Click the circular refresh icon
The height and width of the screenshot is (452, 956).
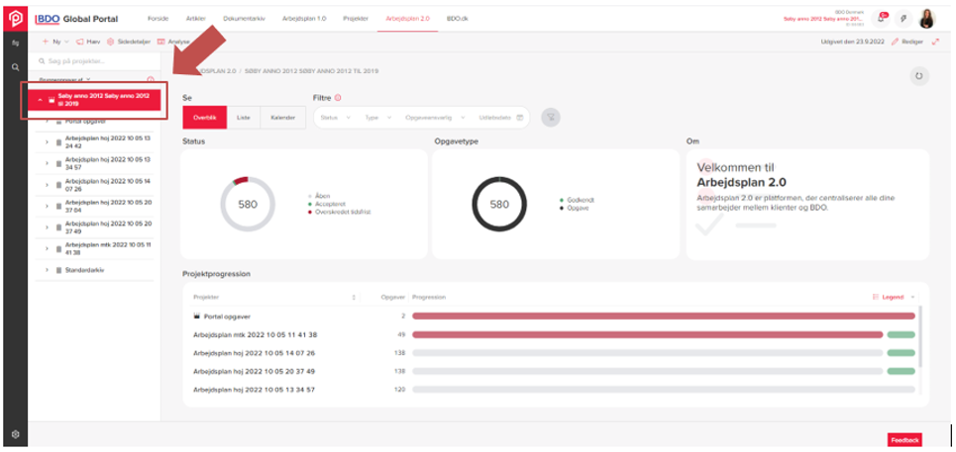(x=918, y=76)
